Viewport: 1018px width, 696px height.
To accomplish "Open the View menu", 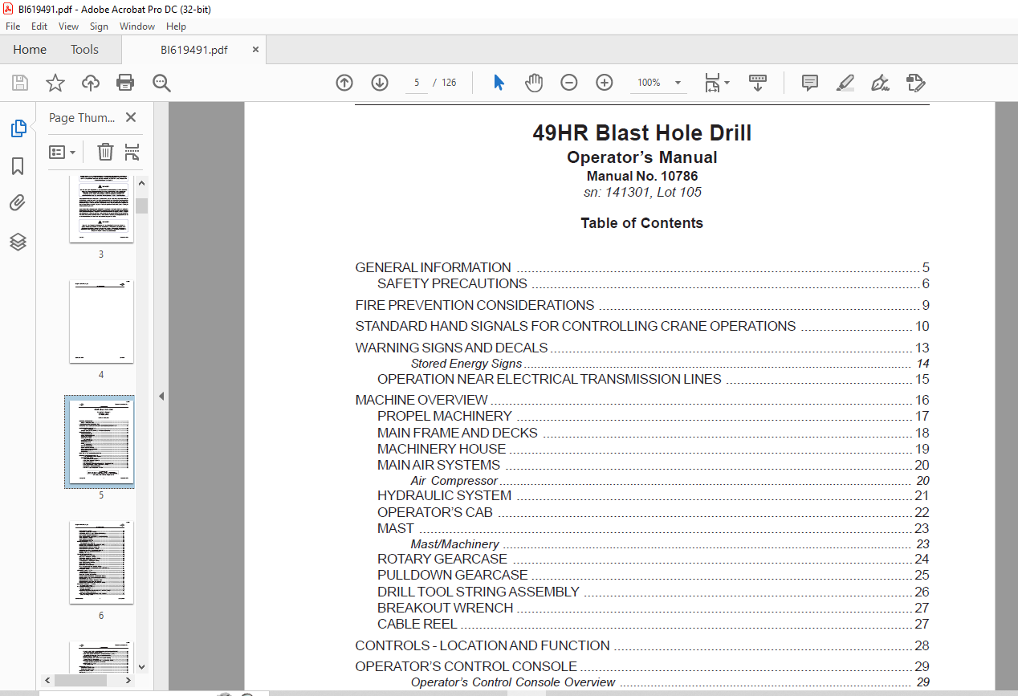I will 69,26.
